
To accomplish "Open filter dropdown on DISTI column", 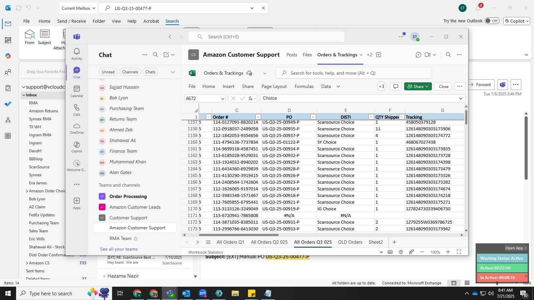I will coord(371,117).
